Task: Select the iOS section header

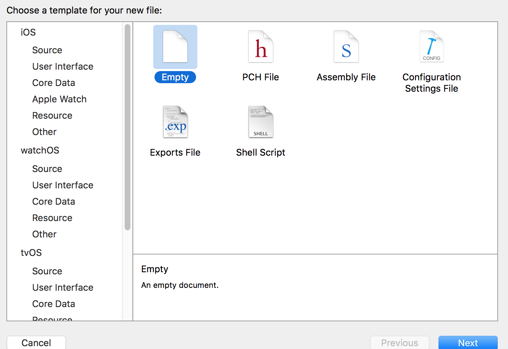Action: (x=28, y=32)
